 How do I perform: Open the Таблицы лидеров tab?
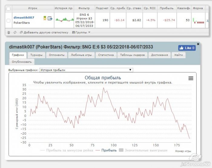click(x=132, y=55)
